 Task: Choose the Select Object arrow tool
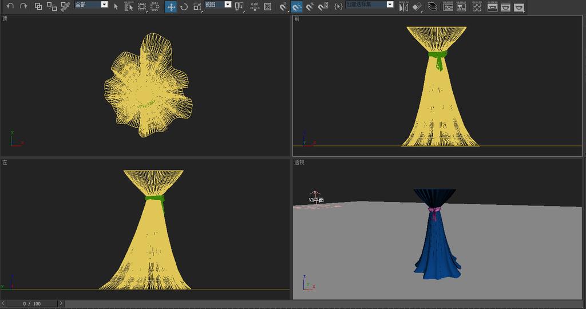[x=116, y=7]
